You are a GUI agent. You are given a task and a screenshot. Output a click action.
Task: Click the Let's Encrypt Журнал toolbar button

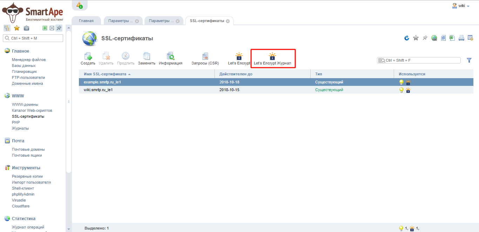(272, 59)
